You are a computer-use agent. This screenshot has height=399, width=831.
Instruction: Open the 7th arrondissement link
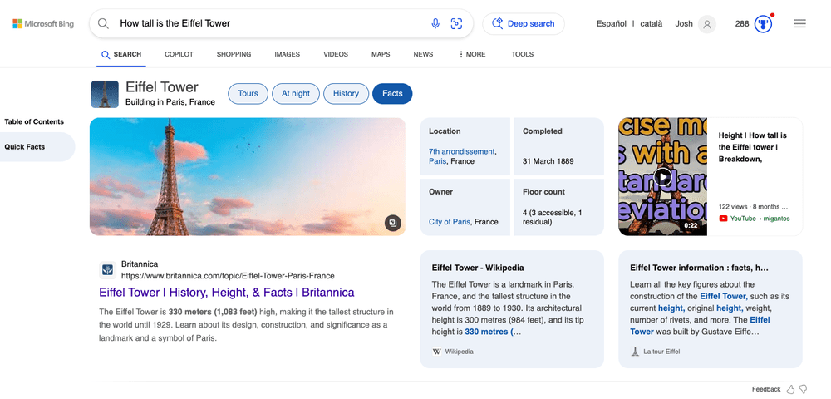pyautogui.click(x=461, y=151)
